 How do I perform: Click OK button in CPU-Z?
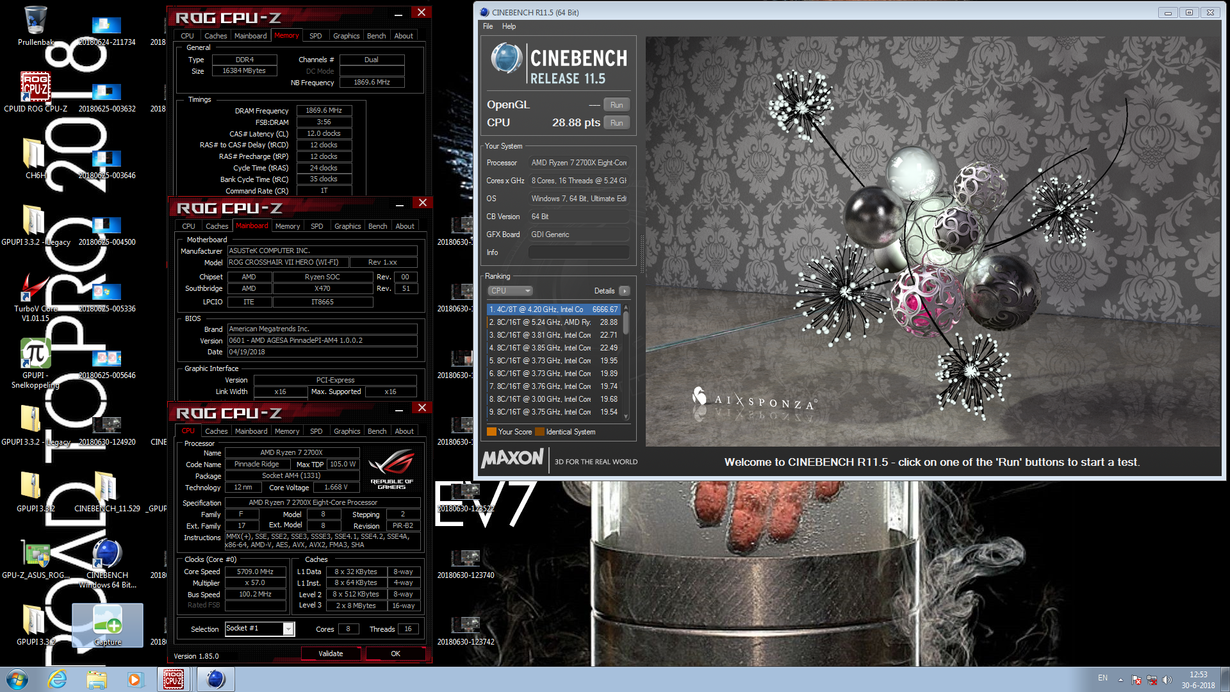395,654
